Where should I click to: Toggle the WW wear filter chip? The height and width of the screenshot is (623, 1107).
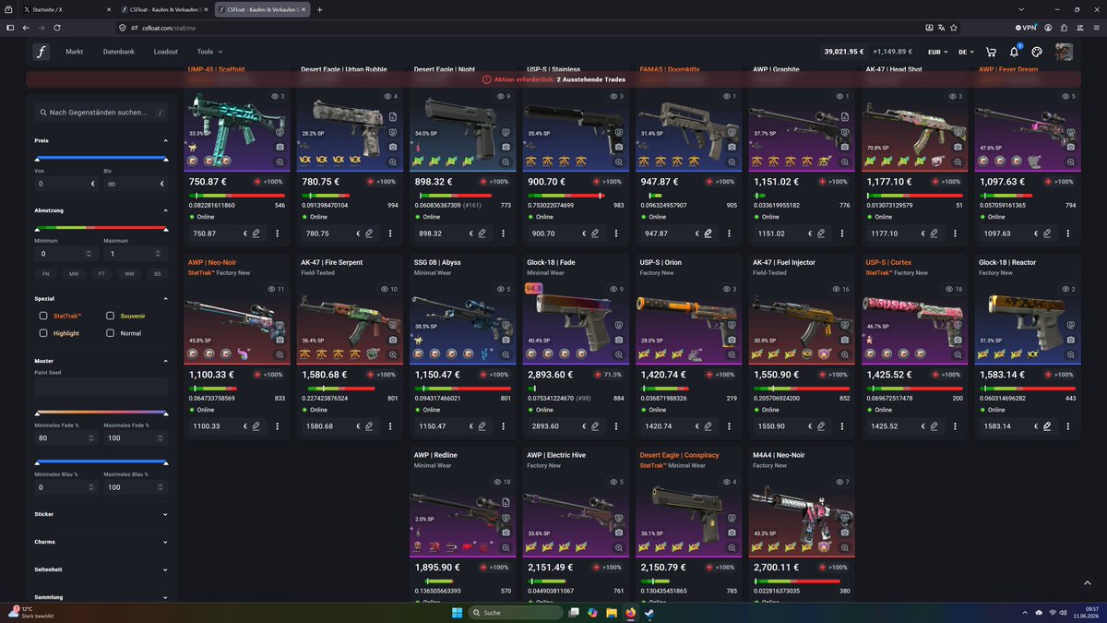click(x=129, y=274)
